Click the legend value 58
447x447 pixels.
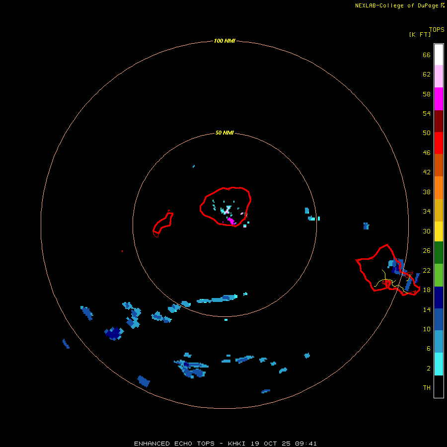click(x=427, y=94)
